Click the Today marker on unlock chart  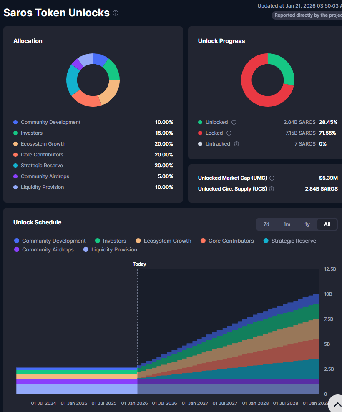pos(139,264)
